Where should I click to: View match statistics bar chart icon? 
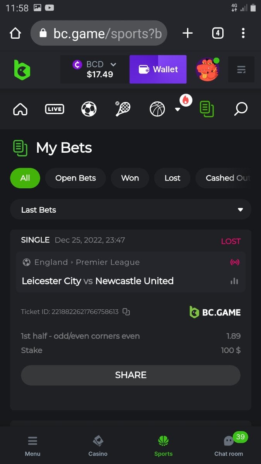point(234,281)
